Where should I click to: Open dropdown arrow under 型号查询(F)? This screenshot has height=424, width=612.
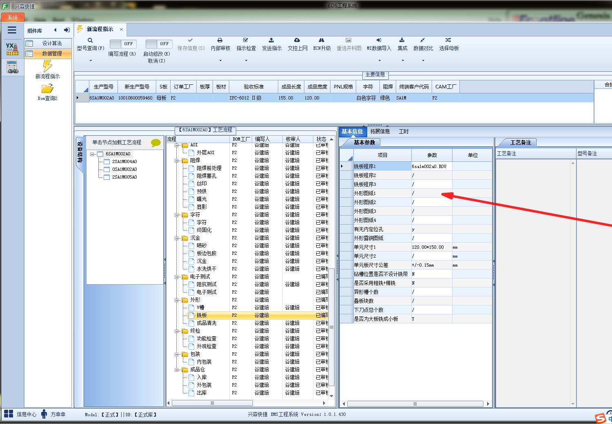91,60
